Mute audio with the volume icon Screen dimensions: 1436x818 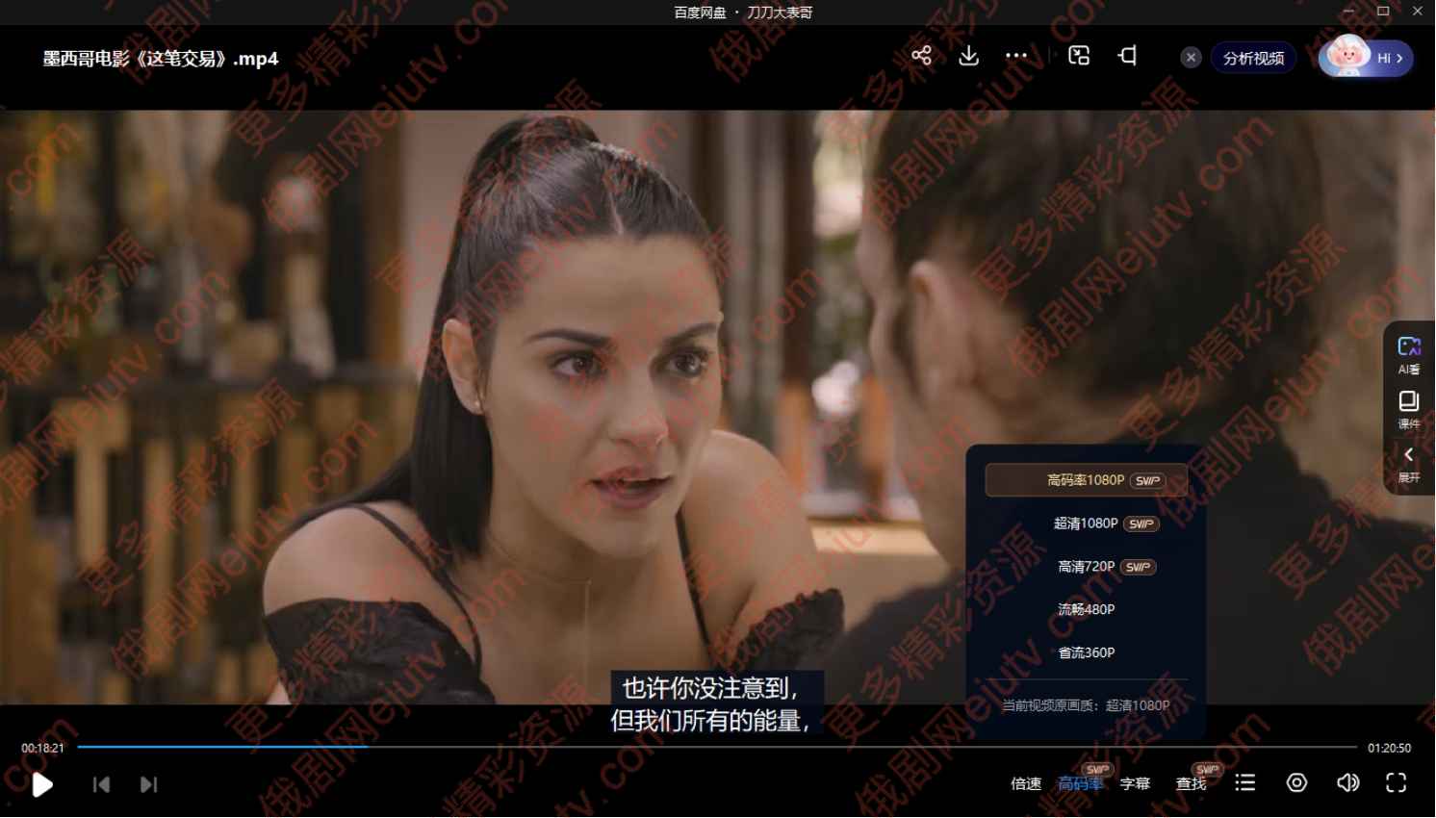pos(1348,783)
